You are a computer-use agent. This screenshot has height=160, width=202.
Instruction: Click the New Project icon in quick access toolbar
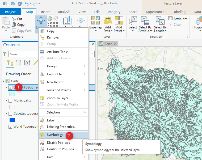click(5, 3)
